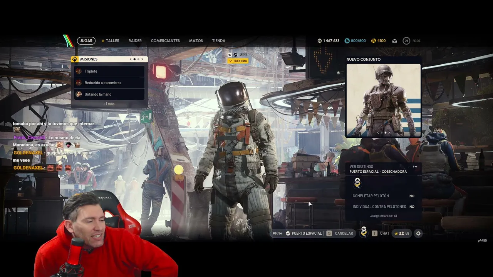Show previous Nuevo Conjunto outfit arrow
The image size is (493, 277).
(x=378, y=133)
